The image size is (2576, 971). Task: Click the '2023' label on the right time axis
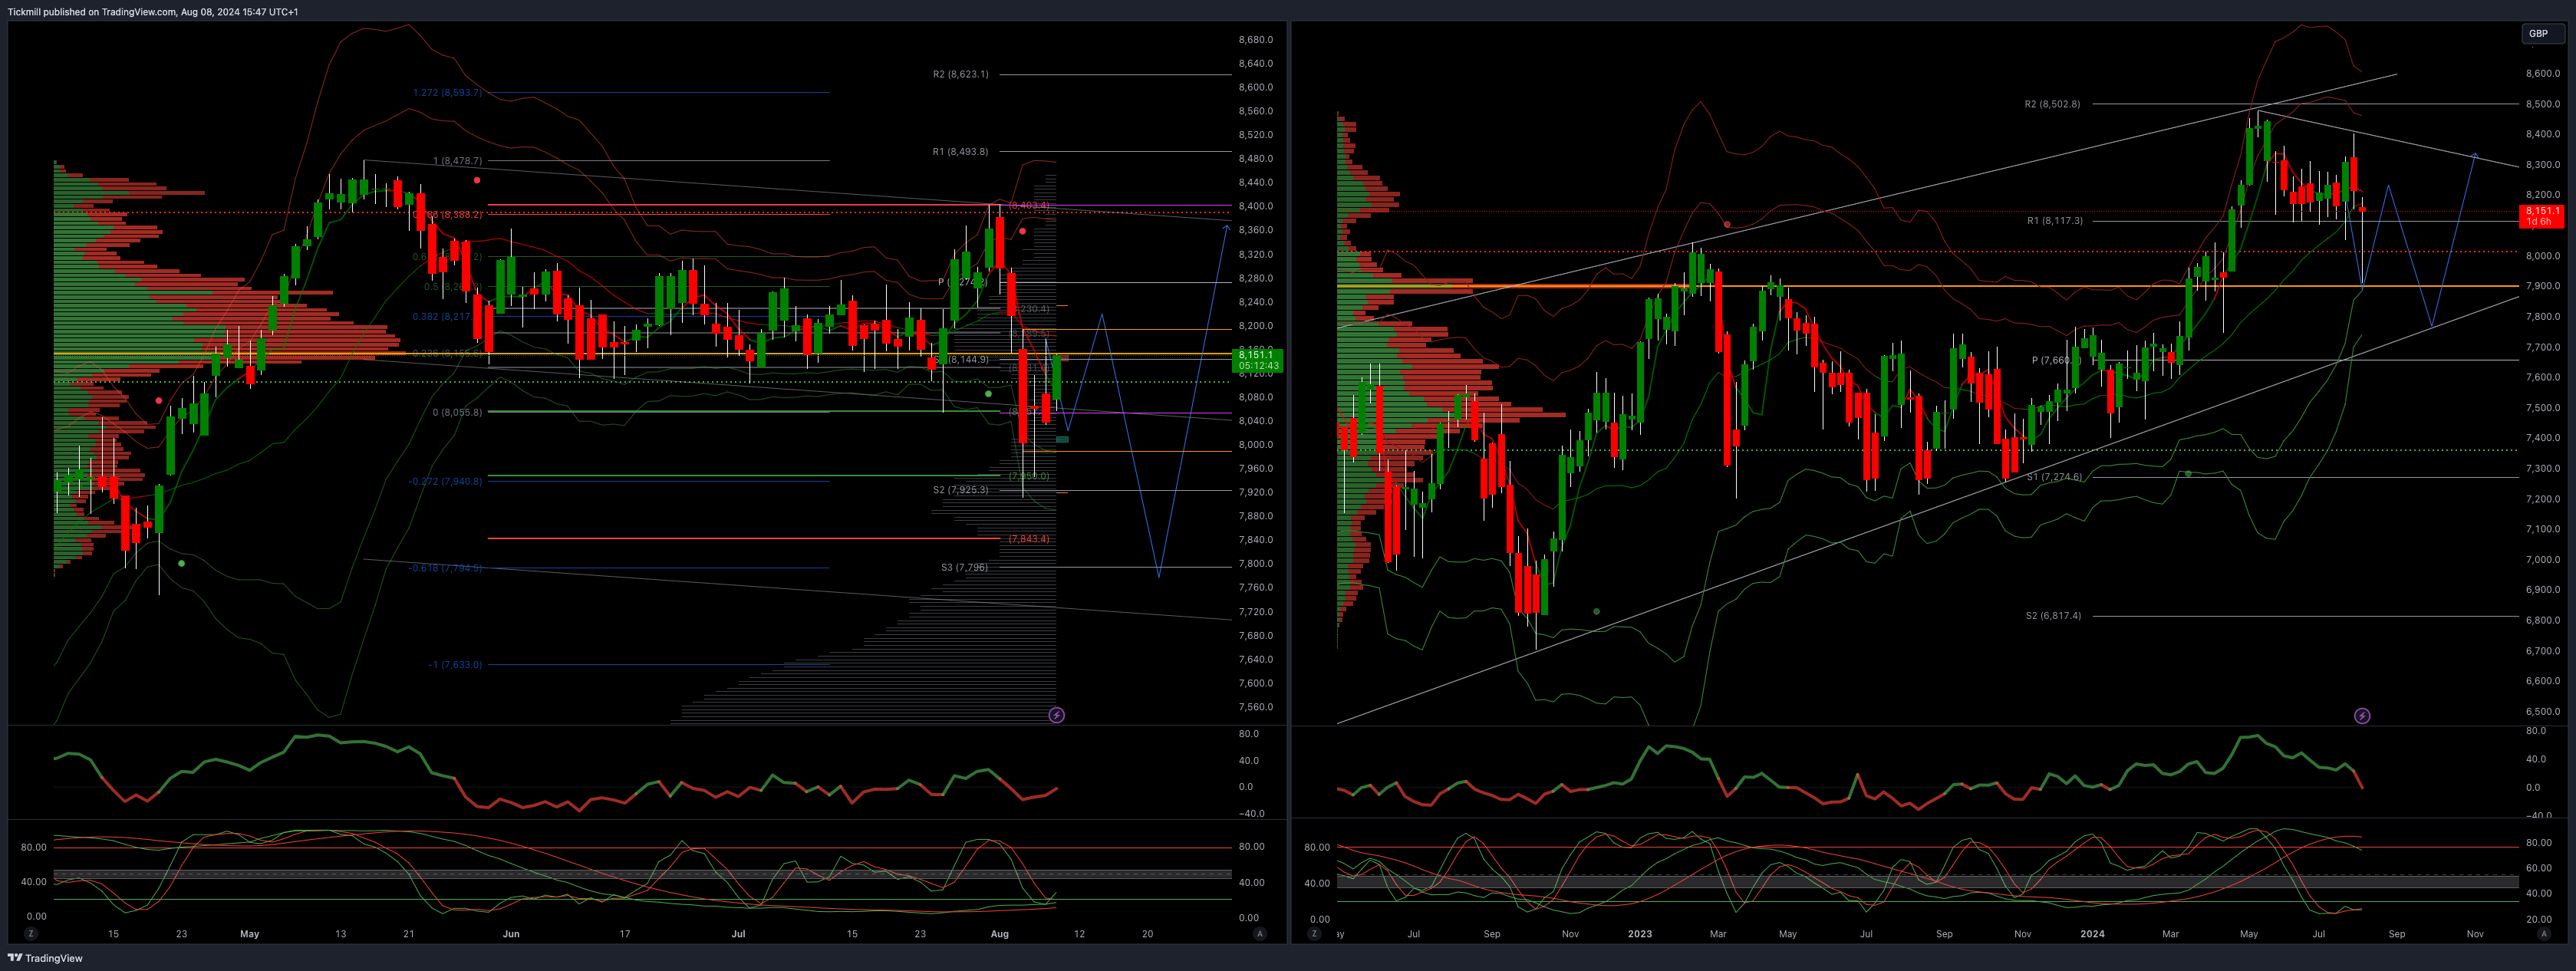point(1640,934)
